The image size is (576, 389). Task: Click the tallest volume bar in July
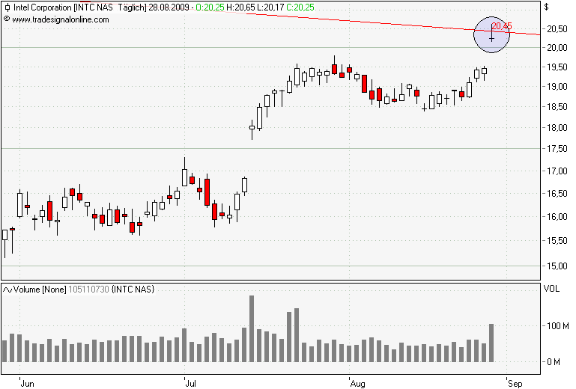pos(252,329)
